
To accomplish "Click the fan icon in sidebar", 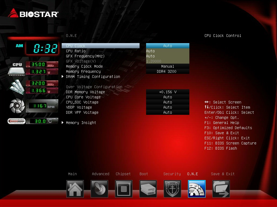I will coord(17,106).
